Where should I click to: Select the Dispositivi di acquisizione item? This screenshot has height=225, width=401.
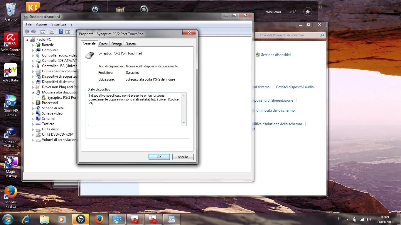click(x=59, y=76)
